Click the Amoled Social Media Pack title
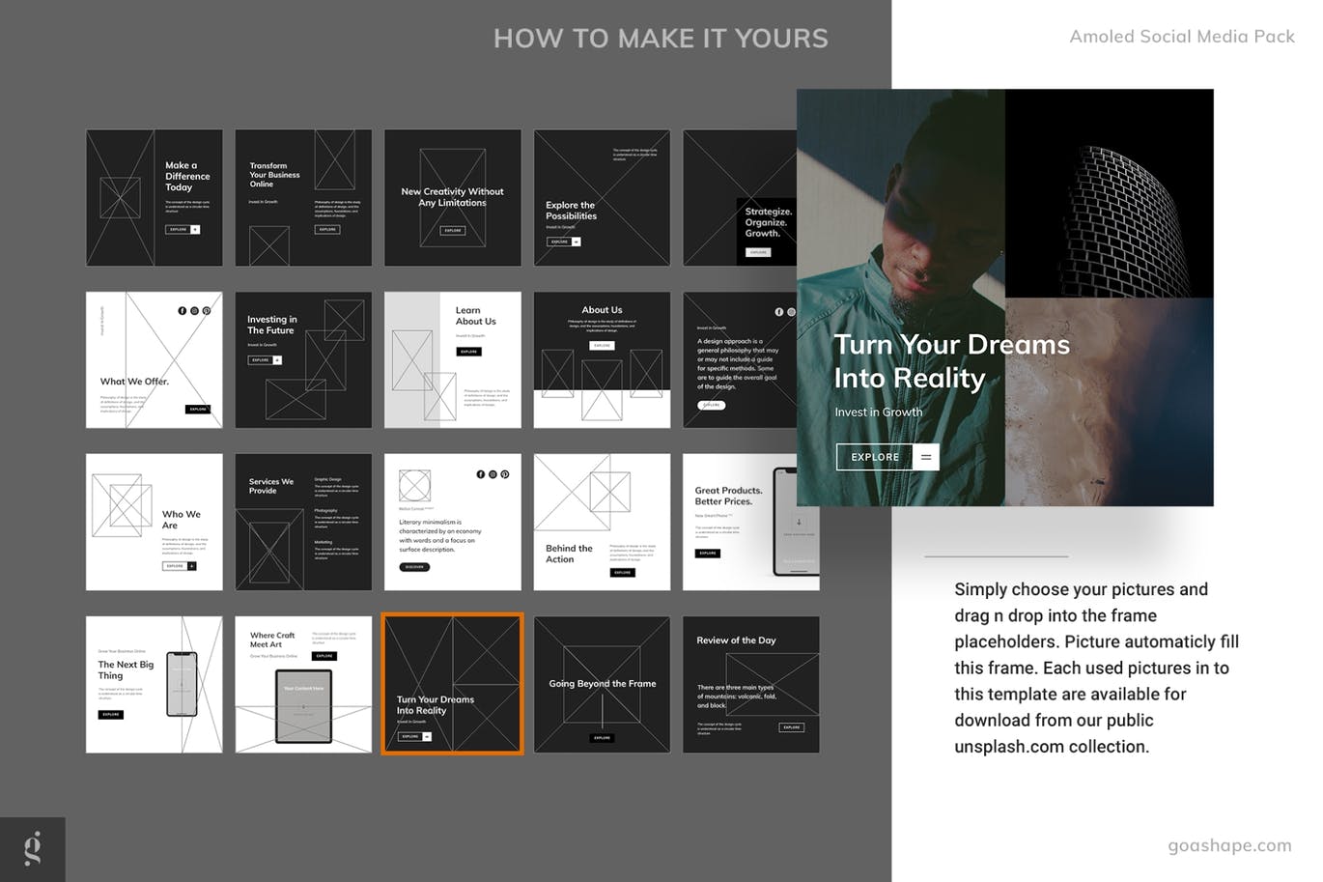The width and height of the screenshot is (1323, 882). point(1181,37)
